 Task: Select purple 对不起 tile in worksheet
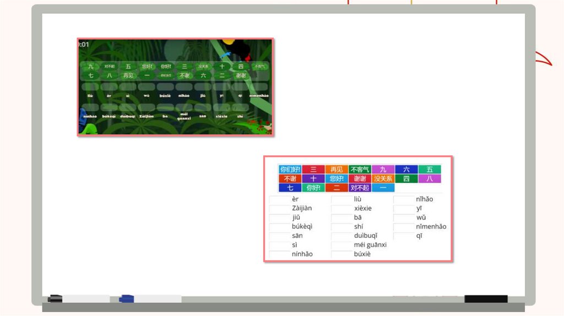(360, 188)
